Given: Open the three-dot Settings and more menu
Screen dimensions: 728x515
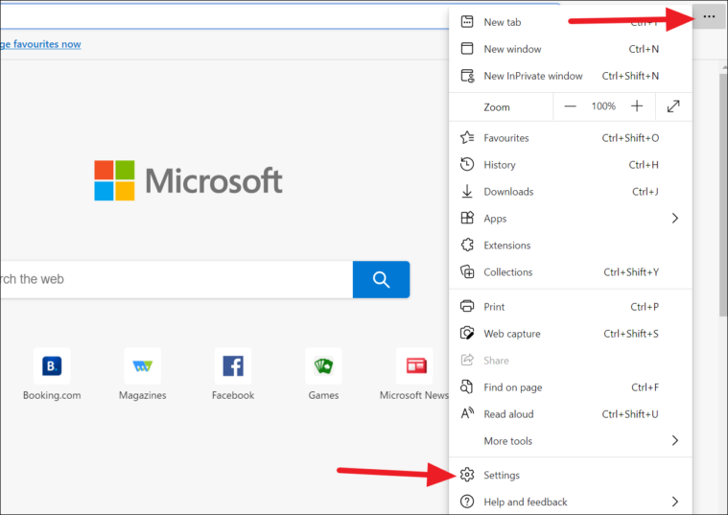Looking at the screenshot, I should click(x=709, y=16).
